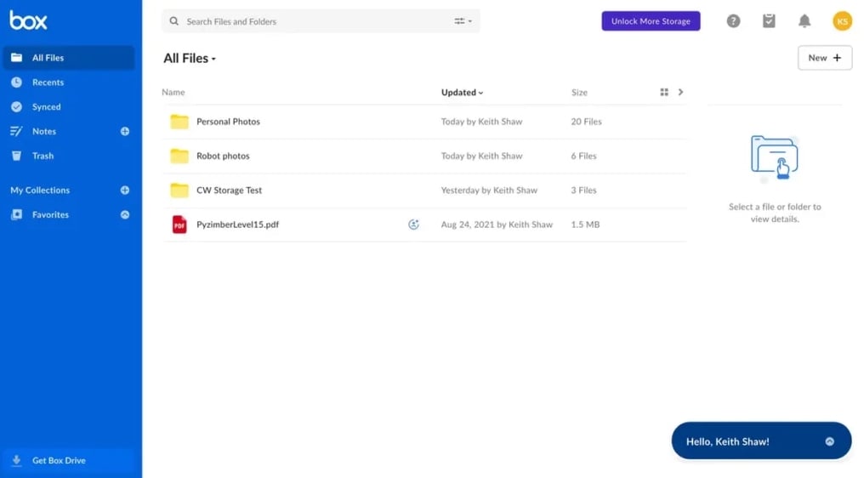864x478 pixels.
Task: Add a new note with plus icon
Action: click(125, 131)
